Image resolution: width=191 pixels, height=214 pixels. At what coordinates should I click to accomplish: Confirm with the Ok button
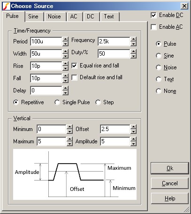(x=170, y=168)
